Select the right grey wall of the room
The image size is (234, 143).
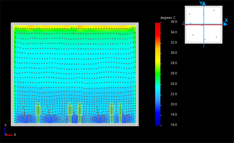[137, 74]
